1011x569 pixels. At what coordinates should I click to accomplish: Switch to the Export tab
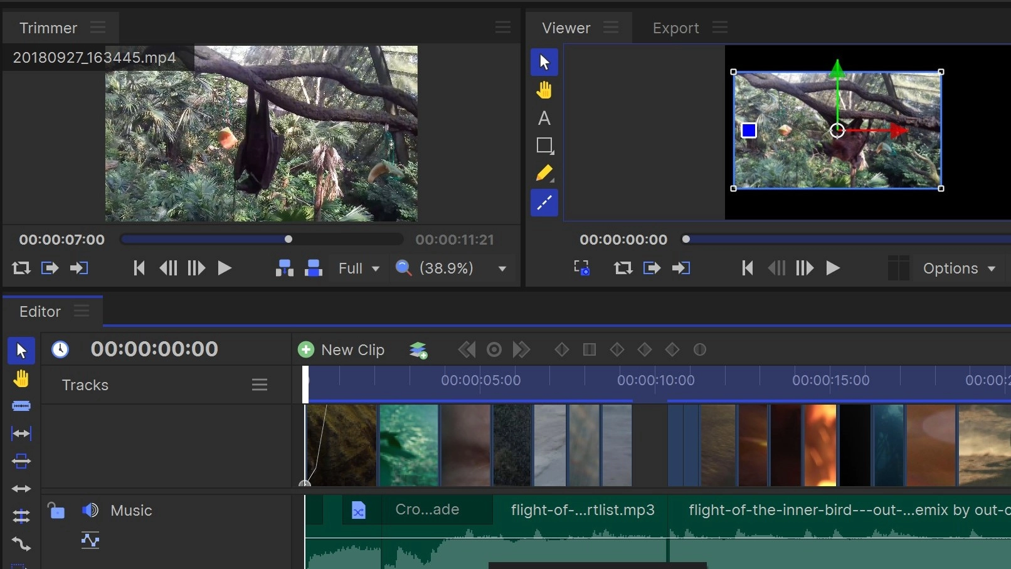point(675,28)
